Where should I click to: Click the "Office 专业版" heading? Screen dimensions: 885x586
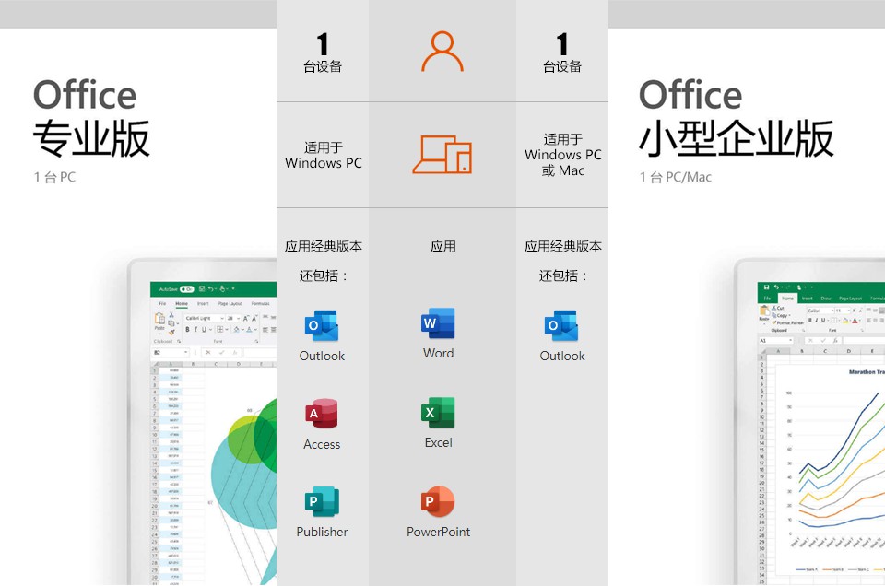pos(91,118)
